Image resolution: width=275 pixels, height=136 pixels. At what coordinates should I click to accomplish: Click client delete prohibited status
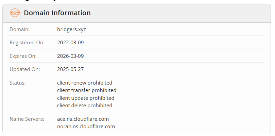(x=85, y=106)
